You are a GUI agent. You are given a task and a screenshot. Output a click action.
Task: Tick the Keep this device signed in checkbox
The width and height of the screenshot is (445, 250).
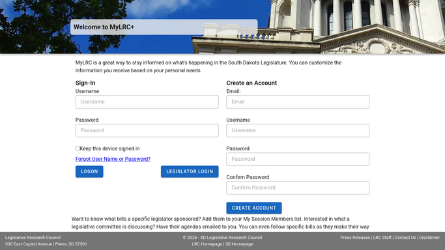pos(78,148)
